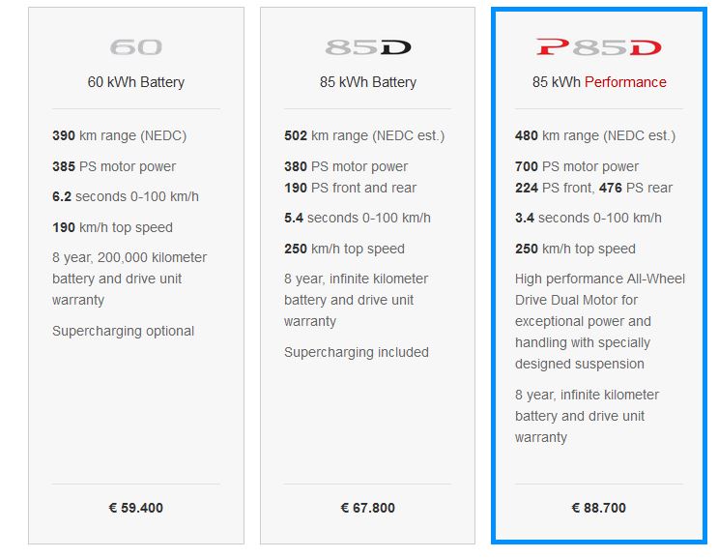Screen dimensions: 718x558
Task: Click 190 km/h top speed line
Action: coord(113,227)
